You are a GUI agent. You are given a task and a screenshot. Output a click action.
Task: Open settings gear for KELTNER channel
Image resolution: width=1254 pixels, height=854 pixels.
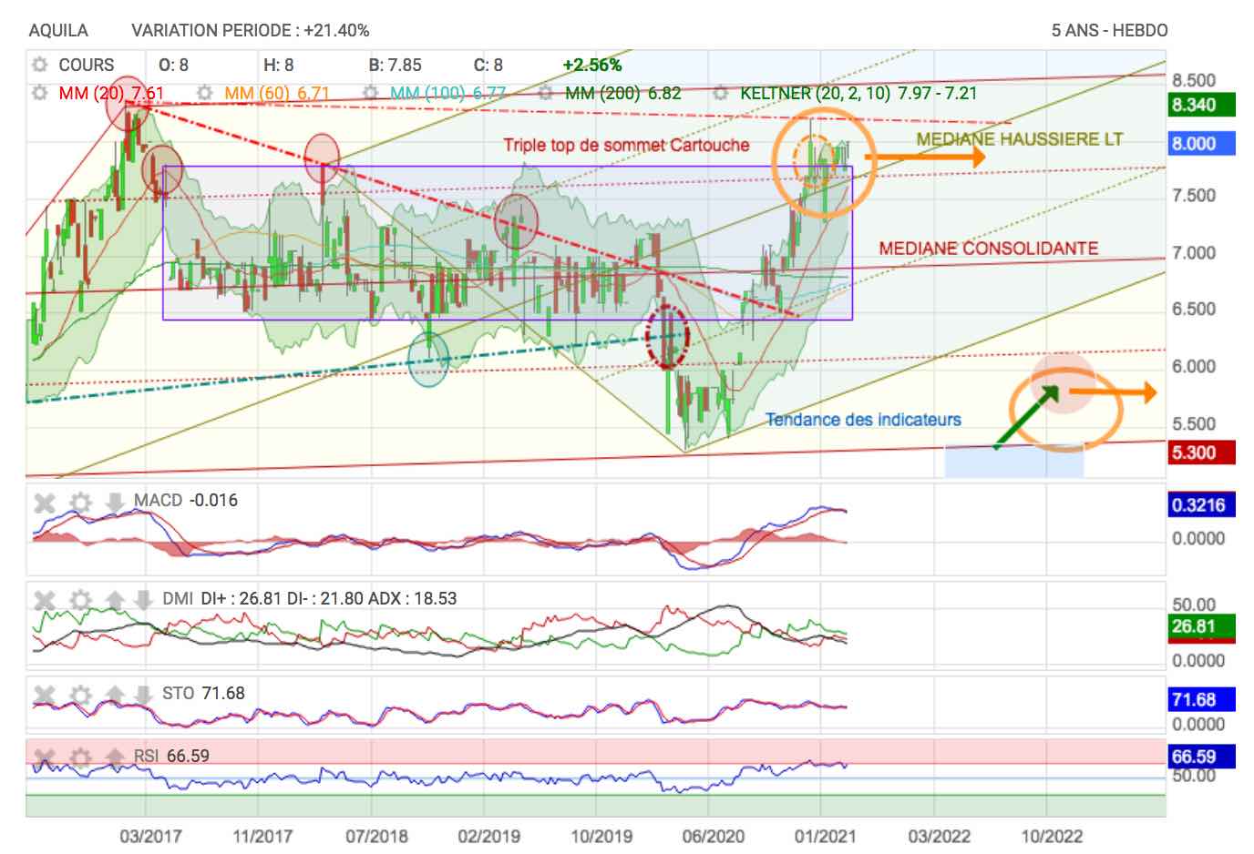721,93
